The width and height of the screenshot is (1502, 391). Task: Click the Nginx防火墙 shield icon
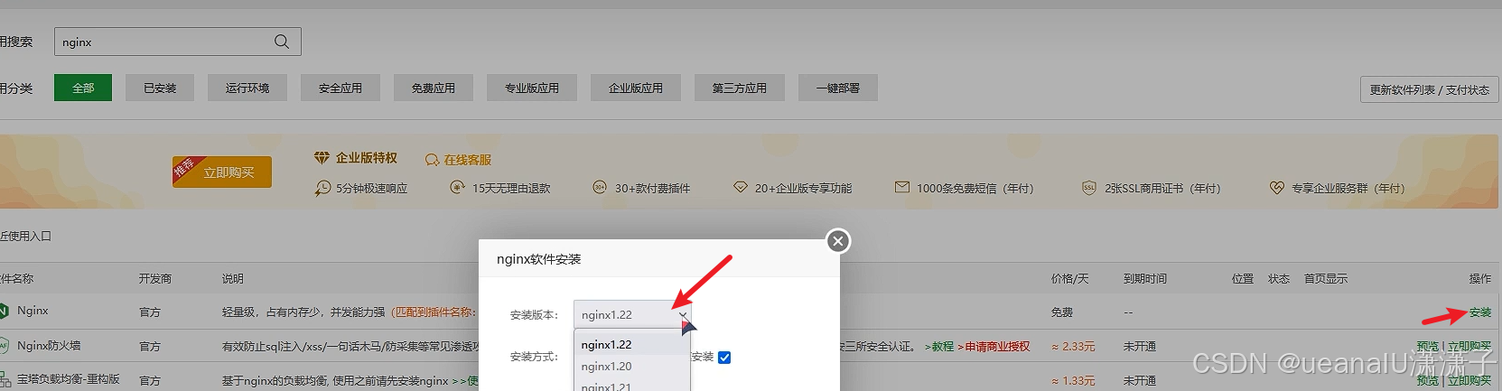(4, 346)
